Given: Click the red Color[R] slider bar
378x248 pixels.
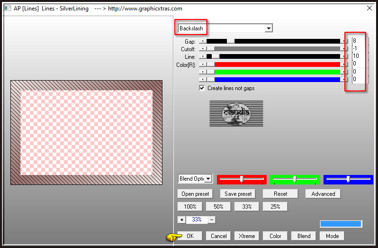Looking at the screenshot, I should (277, 64).
